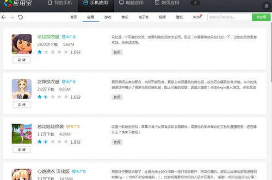Click the 朵拉换衣服 description text

(184, 40)
